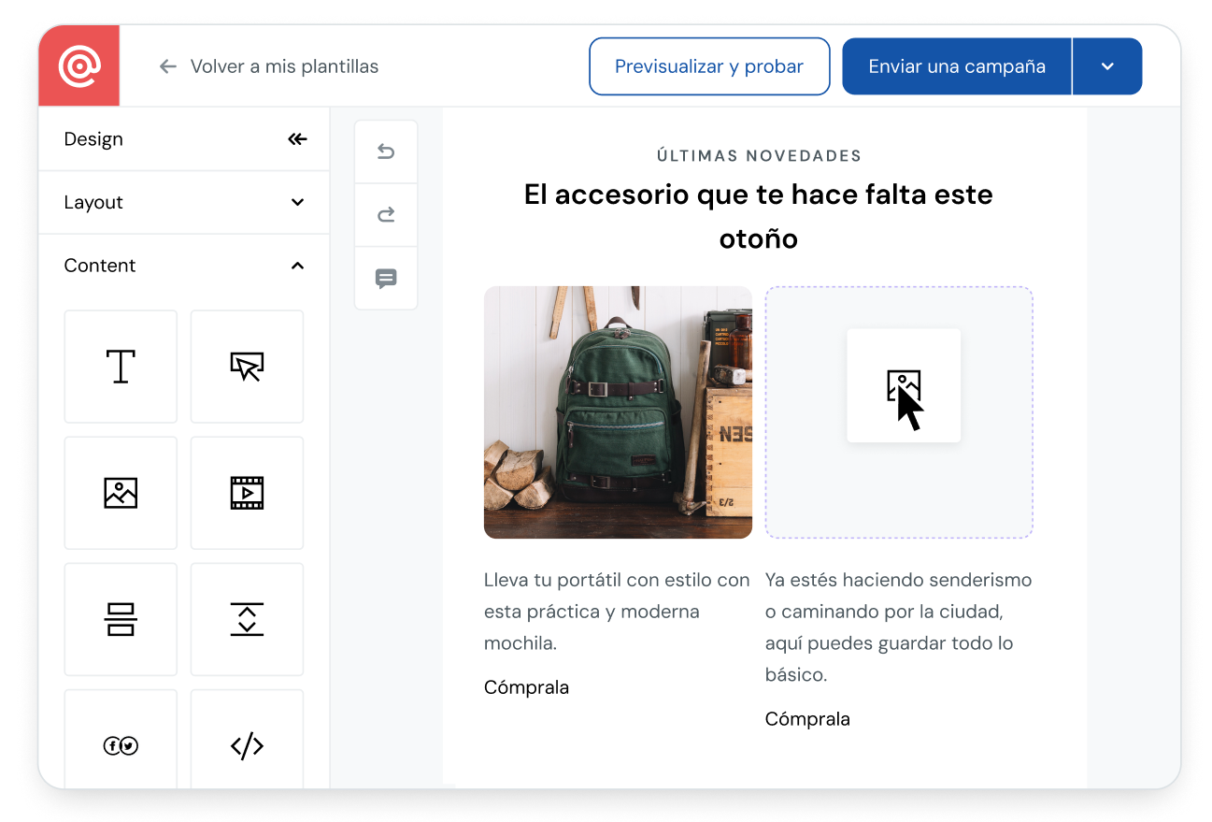Click Cómprala under the backpack text
Screen dimensions: 1212x822
(x=526, y=687)
